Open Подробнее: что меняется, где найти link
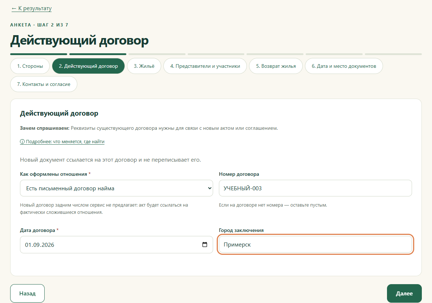432x303 pixels. click(x=62, y=142)
